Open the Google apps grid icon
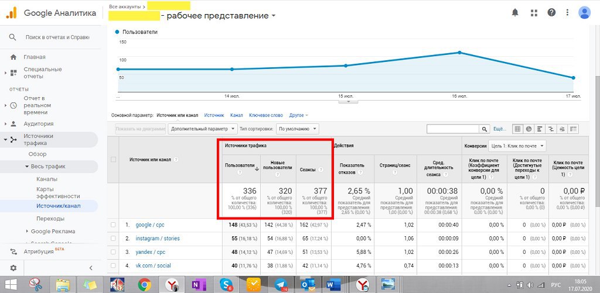Image resolution: width=600 pixels, height=293 pixels. point(534,13)
